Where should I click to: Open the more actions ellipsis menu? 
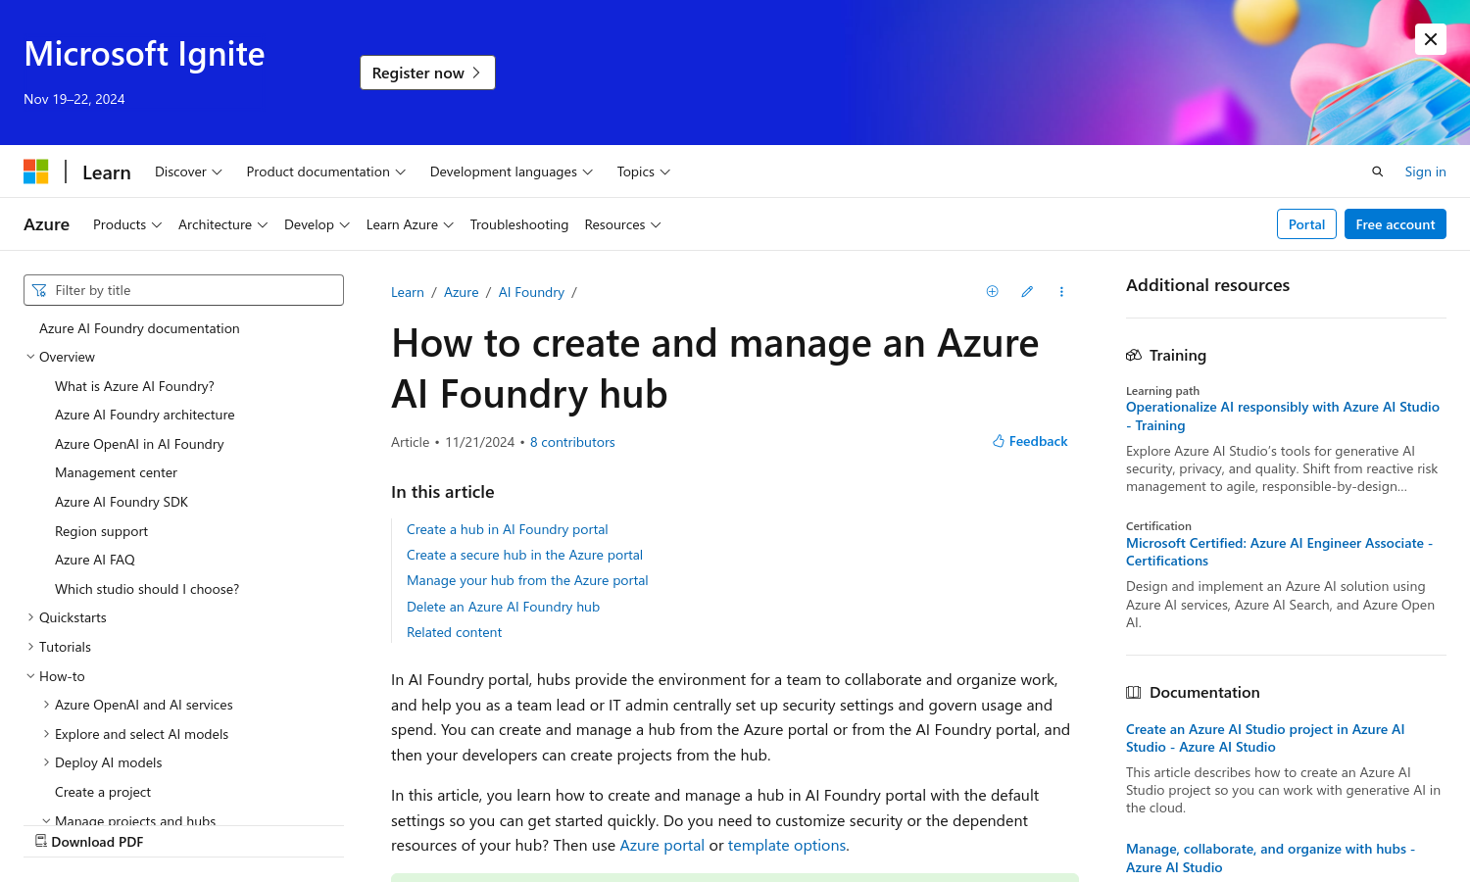click(1061, 291)
